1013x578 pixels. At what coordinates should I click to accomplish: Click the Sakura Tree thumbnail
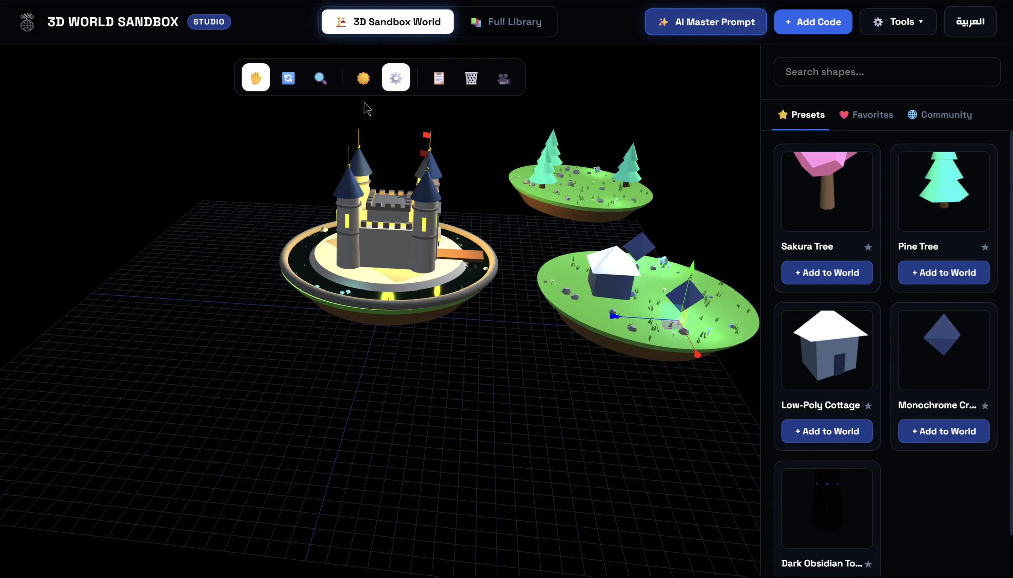click(x=827, y=191)
